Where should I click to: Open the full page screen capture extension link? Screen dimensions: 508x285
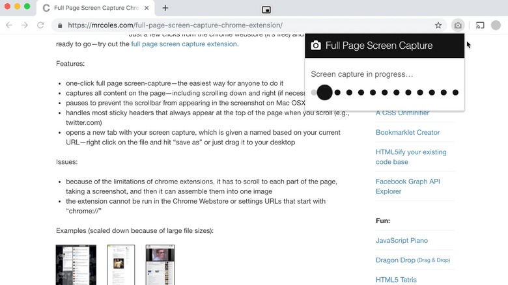point(184,44)
